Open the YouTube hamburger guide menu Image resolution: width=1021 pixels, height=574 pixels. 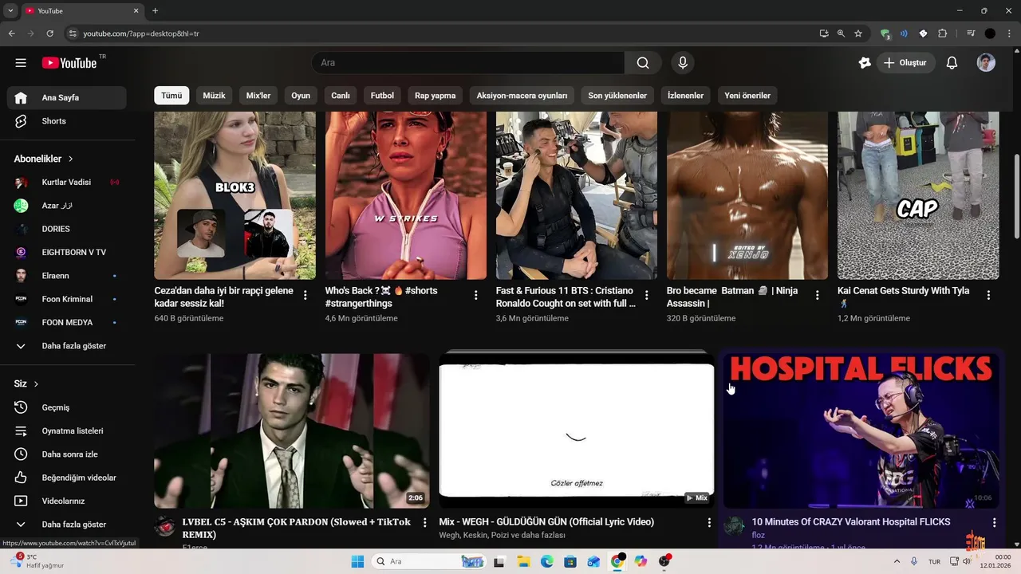pyautogui.click(x=21, y=63)
